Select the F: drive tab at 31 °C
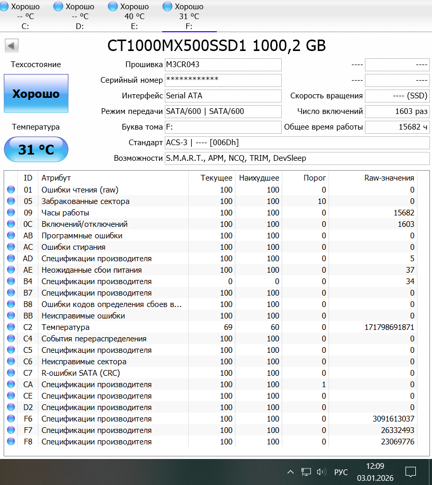The width and height of the screenshot is (432, 485). [189, 16]
